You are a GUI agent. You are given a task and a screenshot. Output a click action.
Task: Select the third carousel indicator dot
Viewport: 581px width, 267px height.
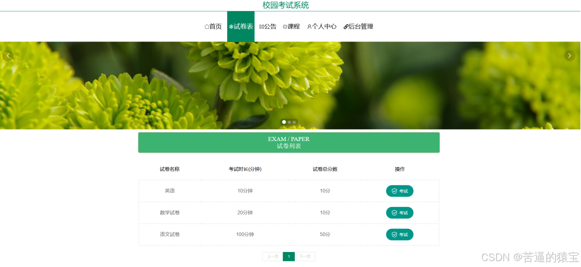click(294, 122)
